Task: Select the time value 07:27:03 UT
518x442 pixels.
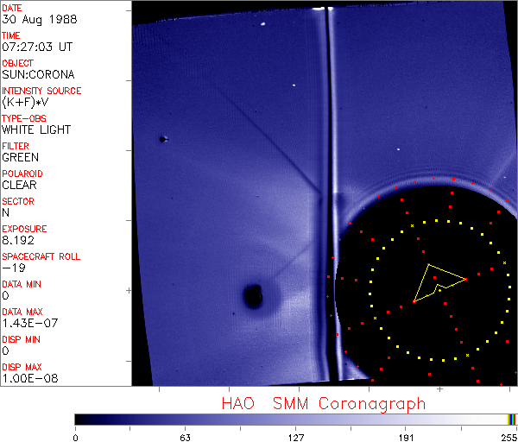Action: [36, 47]
